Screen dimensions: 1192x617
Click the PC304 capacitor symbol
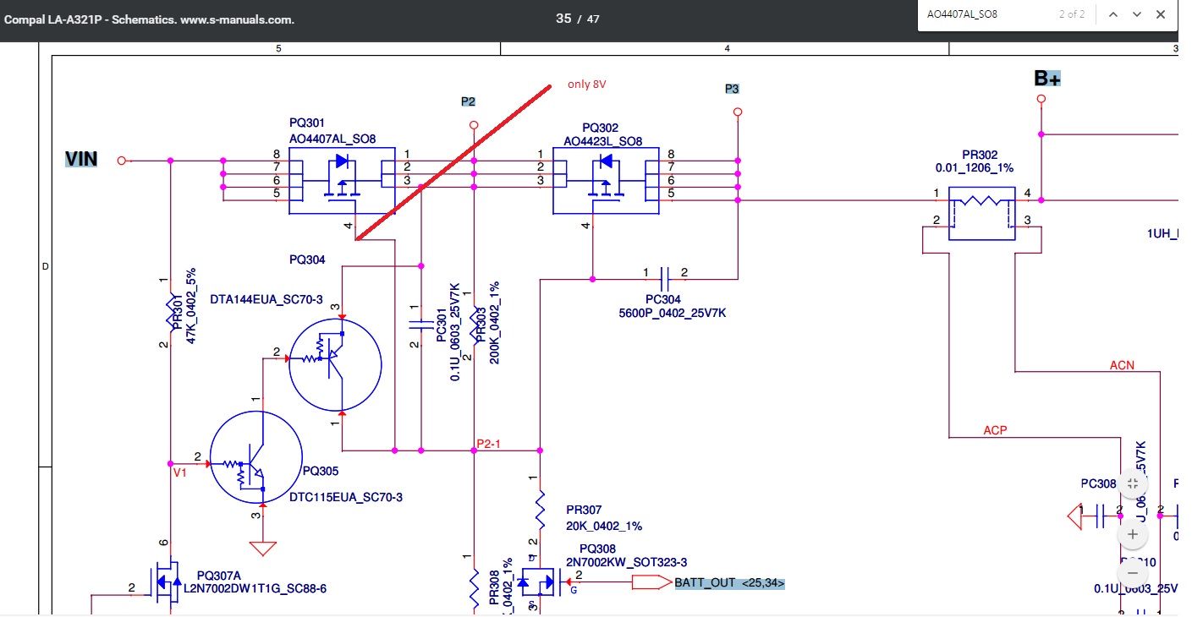664,277
